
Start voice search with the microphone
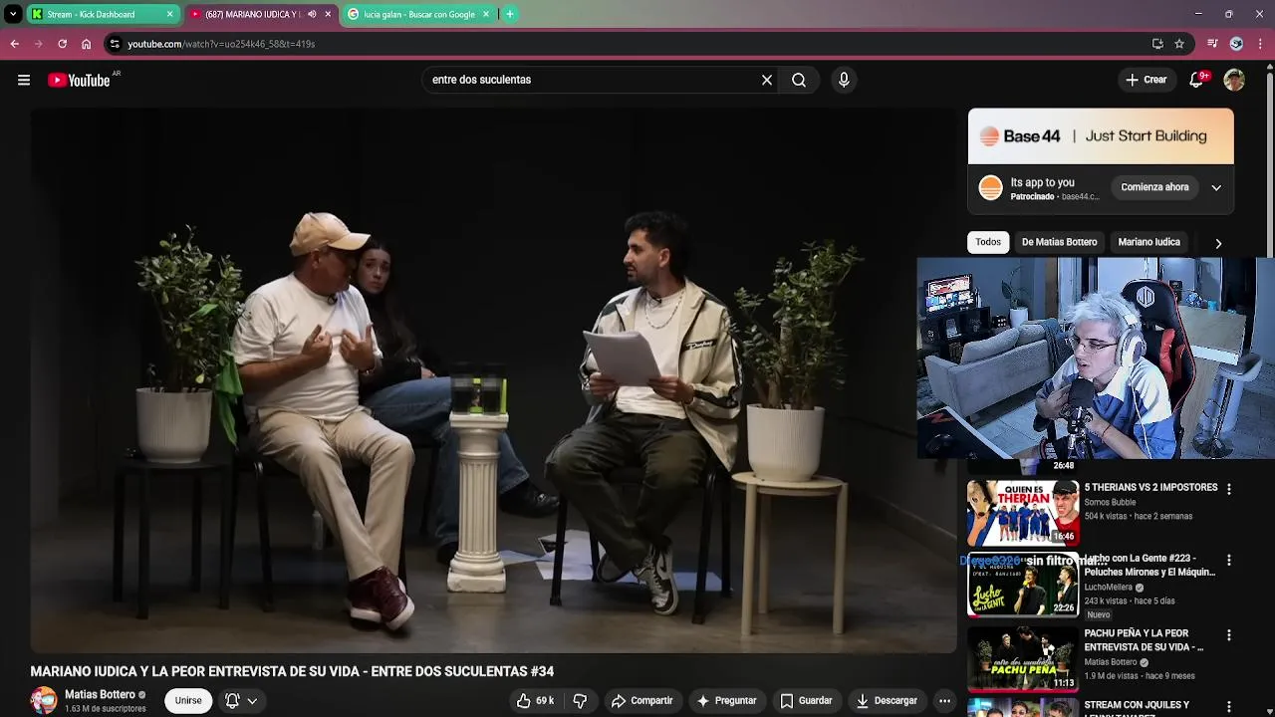844,80
